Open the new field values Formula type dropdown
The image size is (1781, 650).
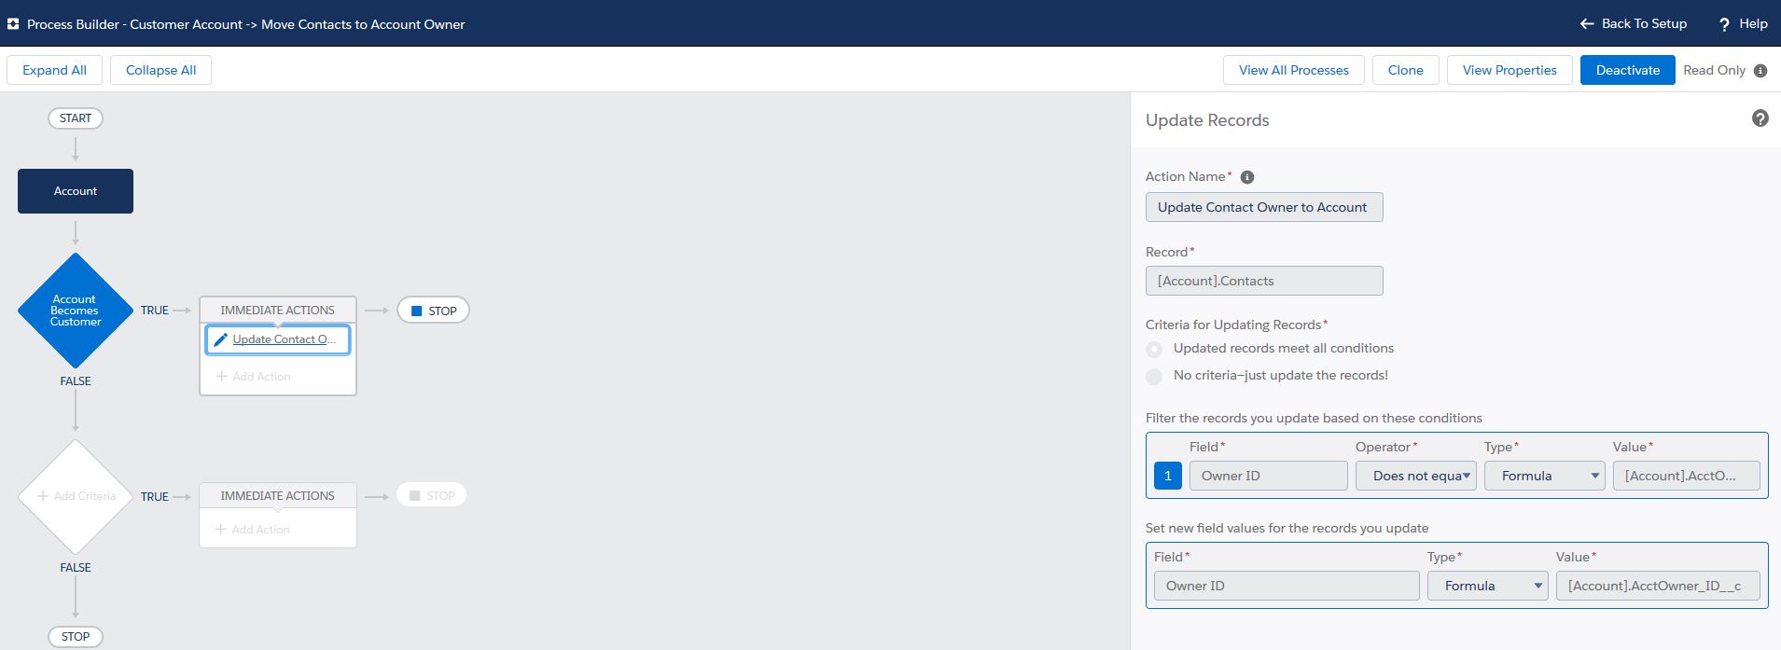pos(1488,586)
